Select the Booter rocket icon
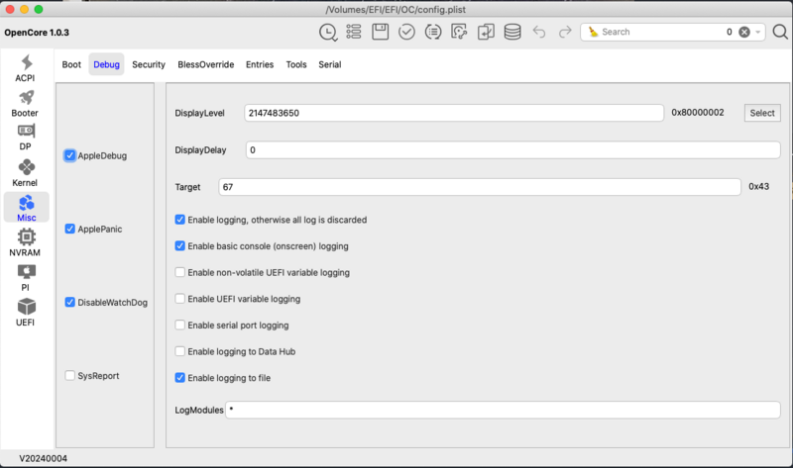Viewport: 793px width, 468px height. pyautogui.click(x=26, y=103)
